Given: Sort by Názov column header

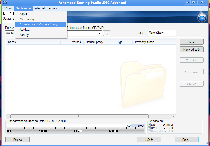Looking at the screenshot, I should point(33,42).
